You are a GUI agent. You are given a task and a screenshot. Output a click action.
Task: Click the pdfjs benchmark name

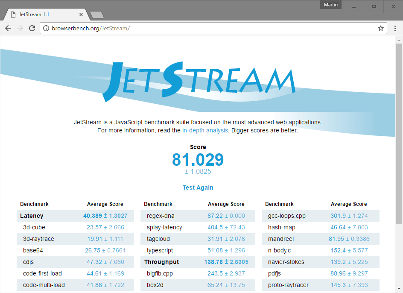(274, 273)
